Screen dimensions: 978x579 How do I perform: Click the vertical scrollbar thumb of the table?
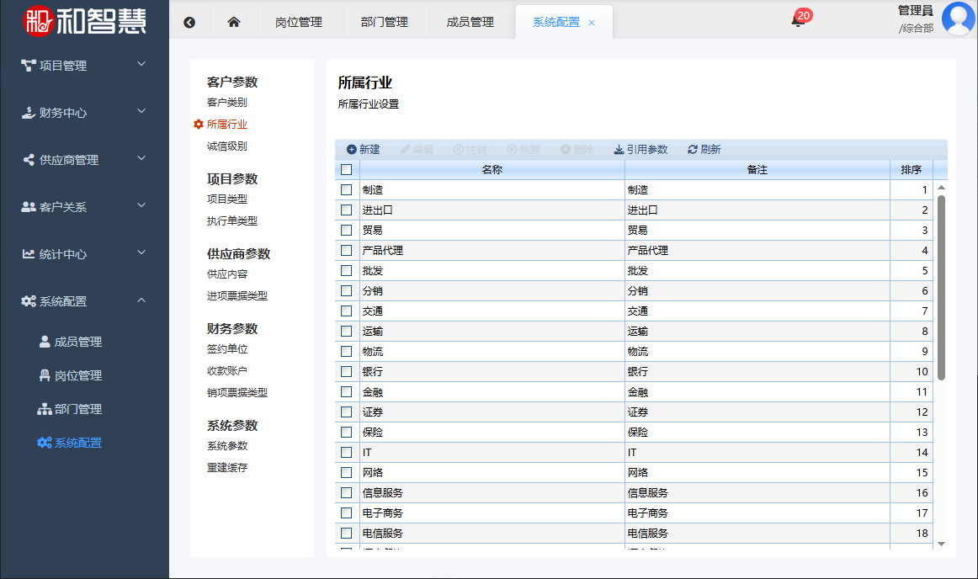click(x=941, y=287)
